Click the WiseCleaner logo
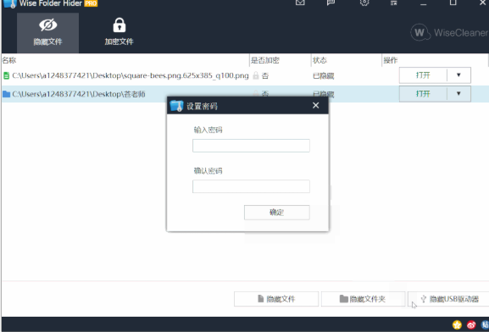 pyautogui.click(x=449, y=32)
